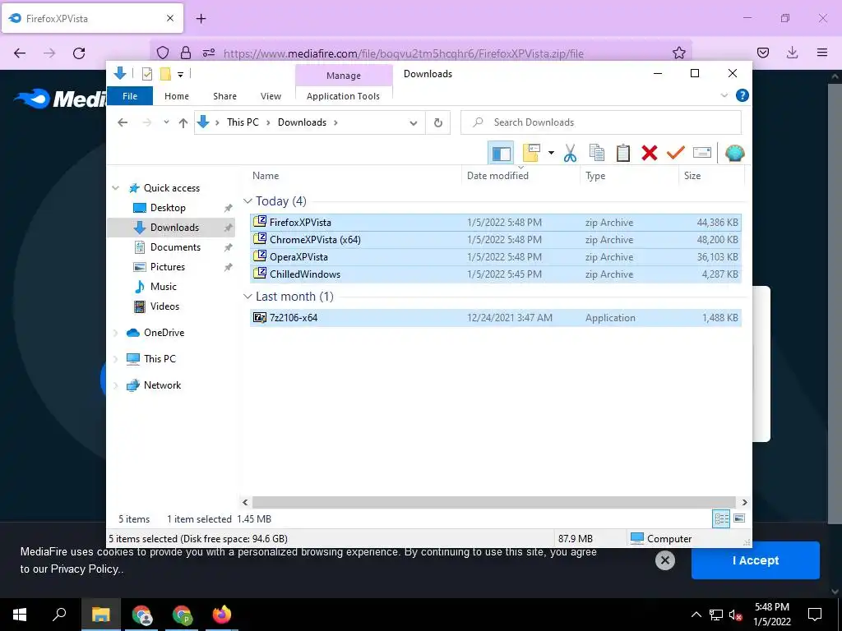This screenshot has height=631, width=842.
Task: Open Explorer help via the question mark
Action: pos(743,95)
